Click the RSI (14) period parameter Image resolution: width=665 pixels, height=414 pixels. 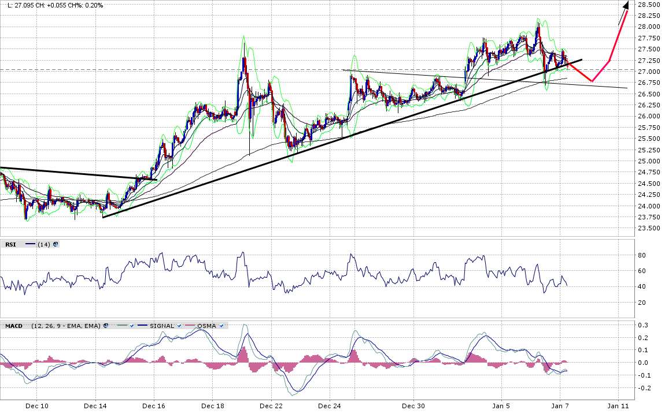[x=44, y=244]
